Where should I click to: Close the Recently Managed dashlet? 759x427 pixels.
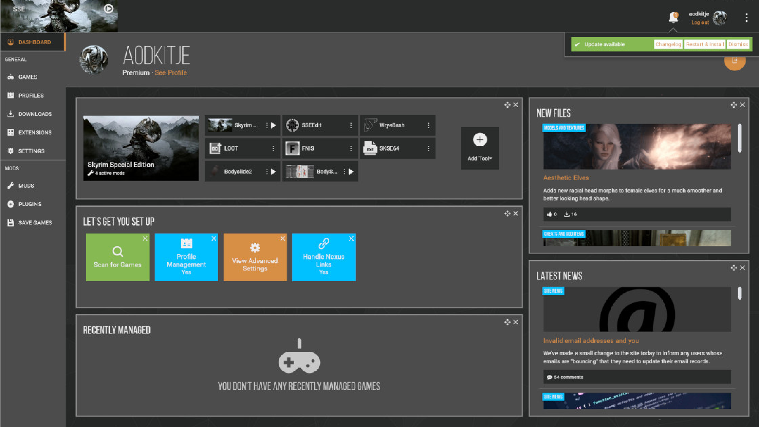point(516,322)
